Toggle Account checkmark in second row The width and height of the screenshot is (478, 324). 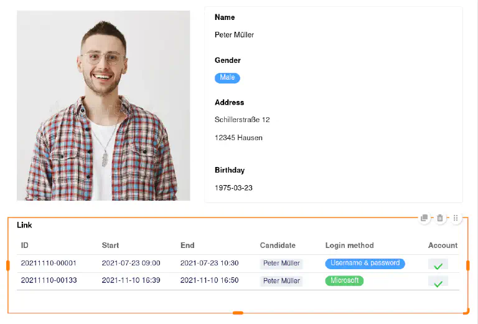click(x=438, y=282)
